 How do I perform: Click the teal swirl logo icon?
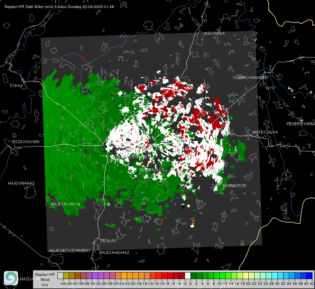(11, 278)
